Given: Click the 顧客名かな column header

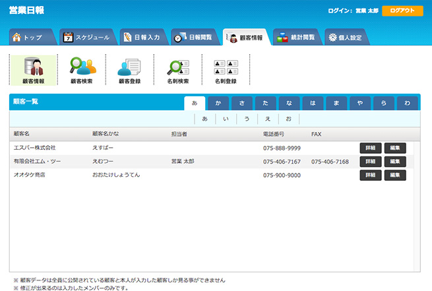Looking at the screenshot, I should (106, 134).
